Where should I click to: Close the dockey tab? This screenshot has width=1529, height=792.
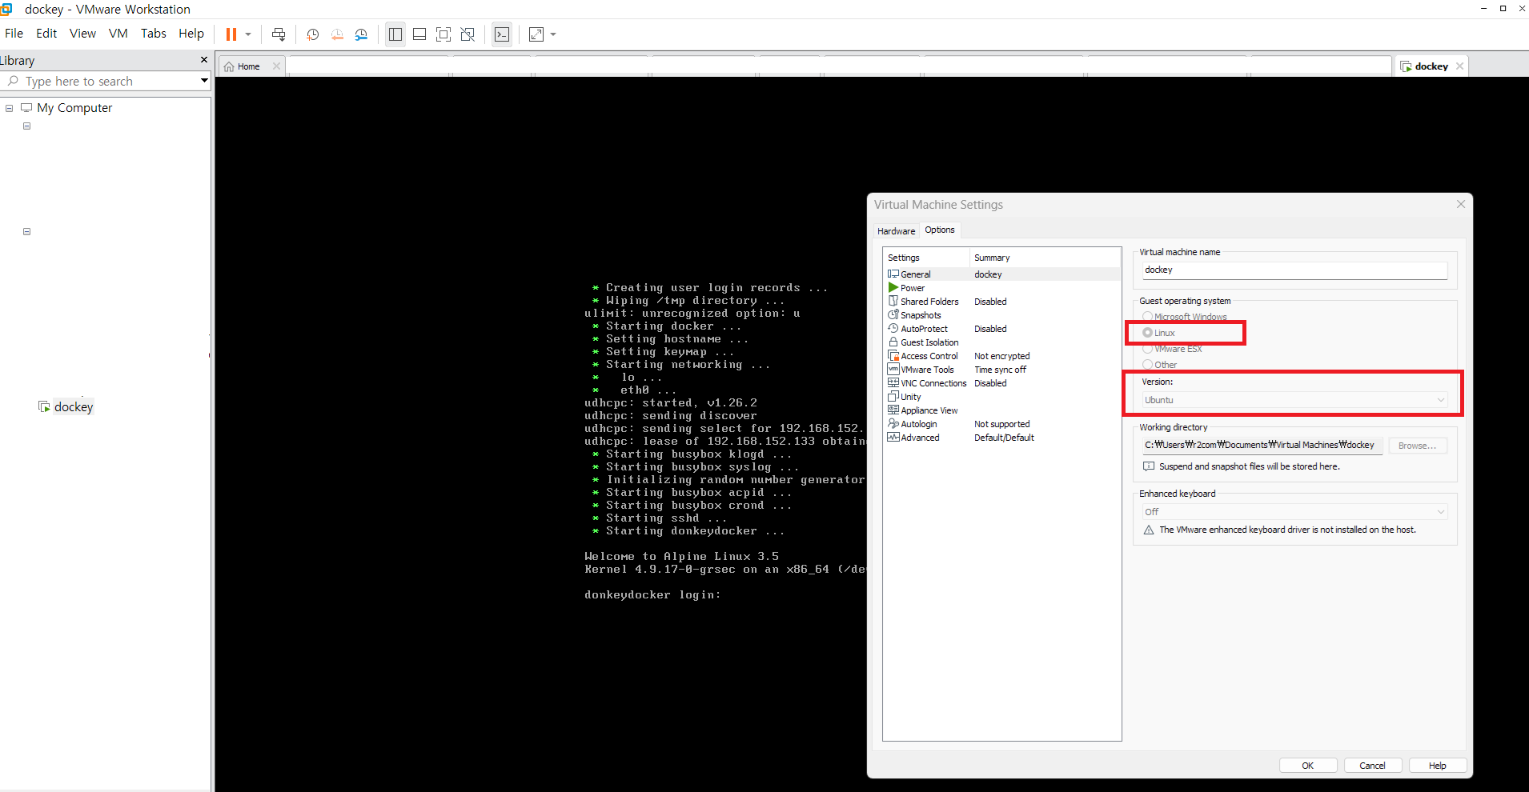pyautogui.click(x=1460, y=66)
